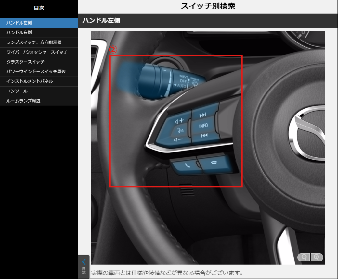
Task: Open ランプスイッチ、方向指示器 section
Action: pyautogui.click(x=34, y=42)
